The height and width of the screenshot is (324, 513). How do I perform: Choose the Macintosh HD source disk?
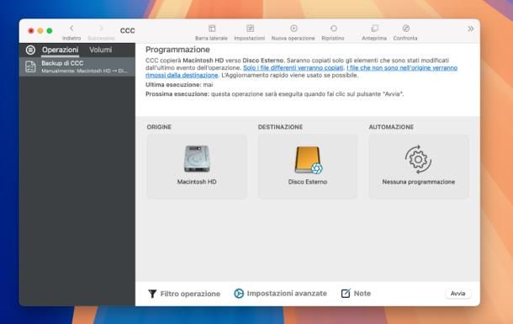(x=197, y=167)
